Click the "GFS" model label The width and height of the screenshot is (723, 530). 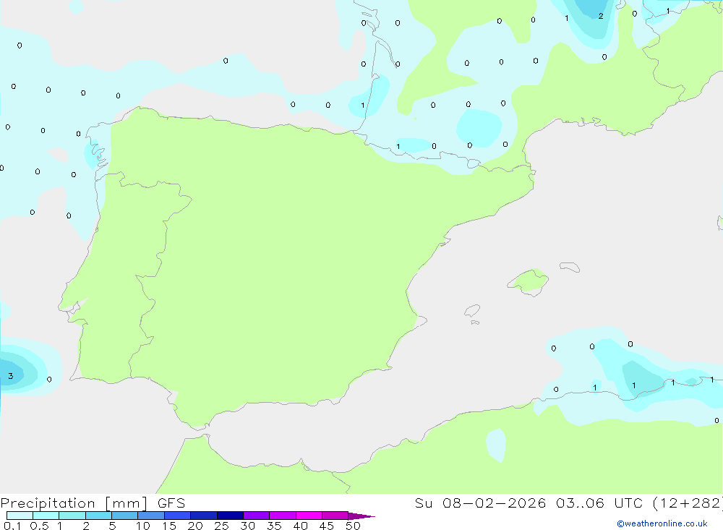coord(171,503)
